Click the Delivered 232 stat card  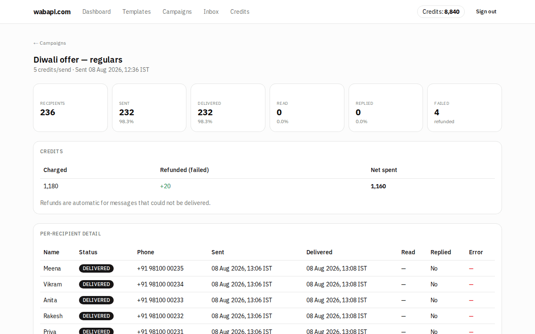coord(228,108)
